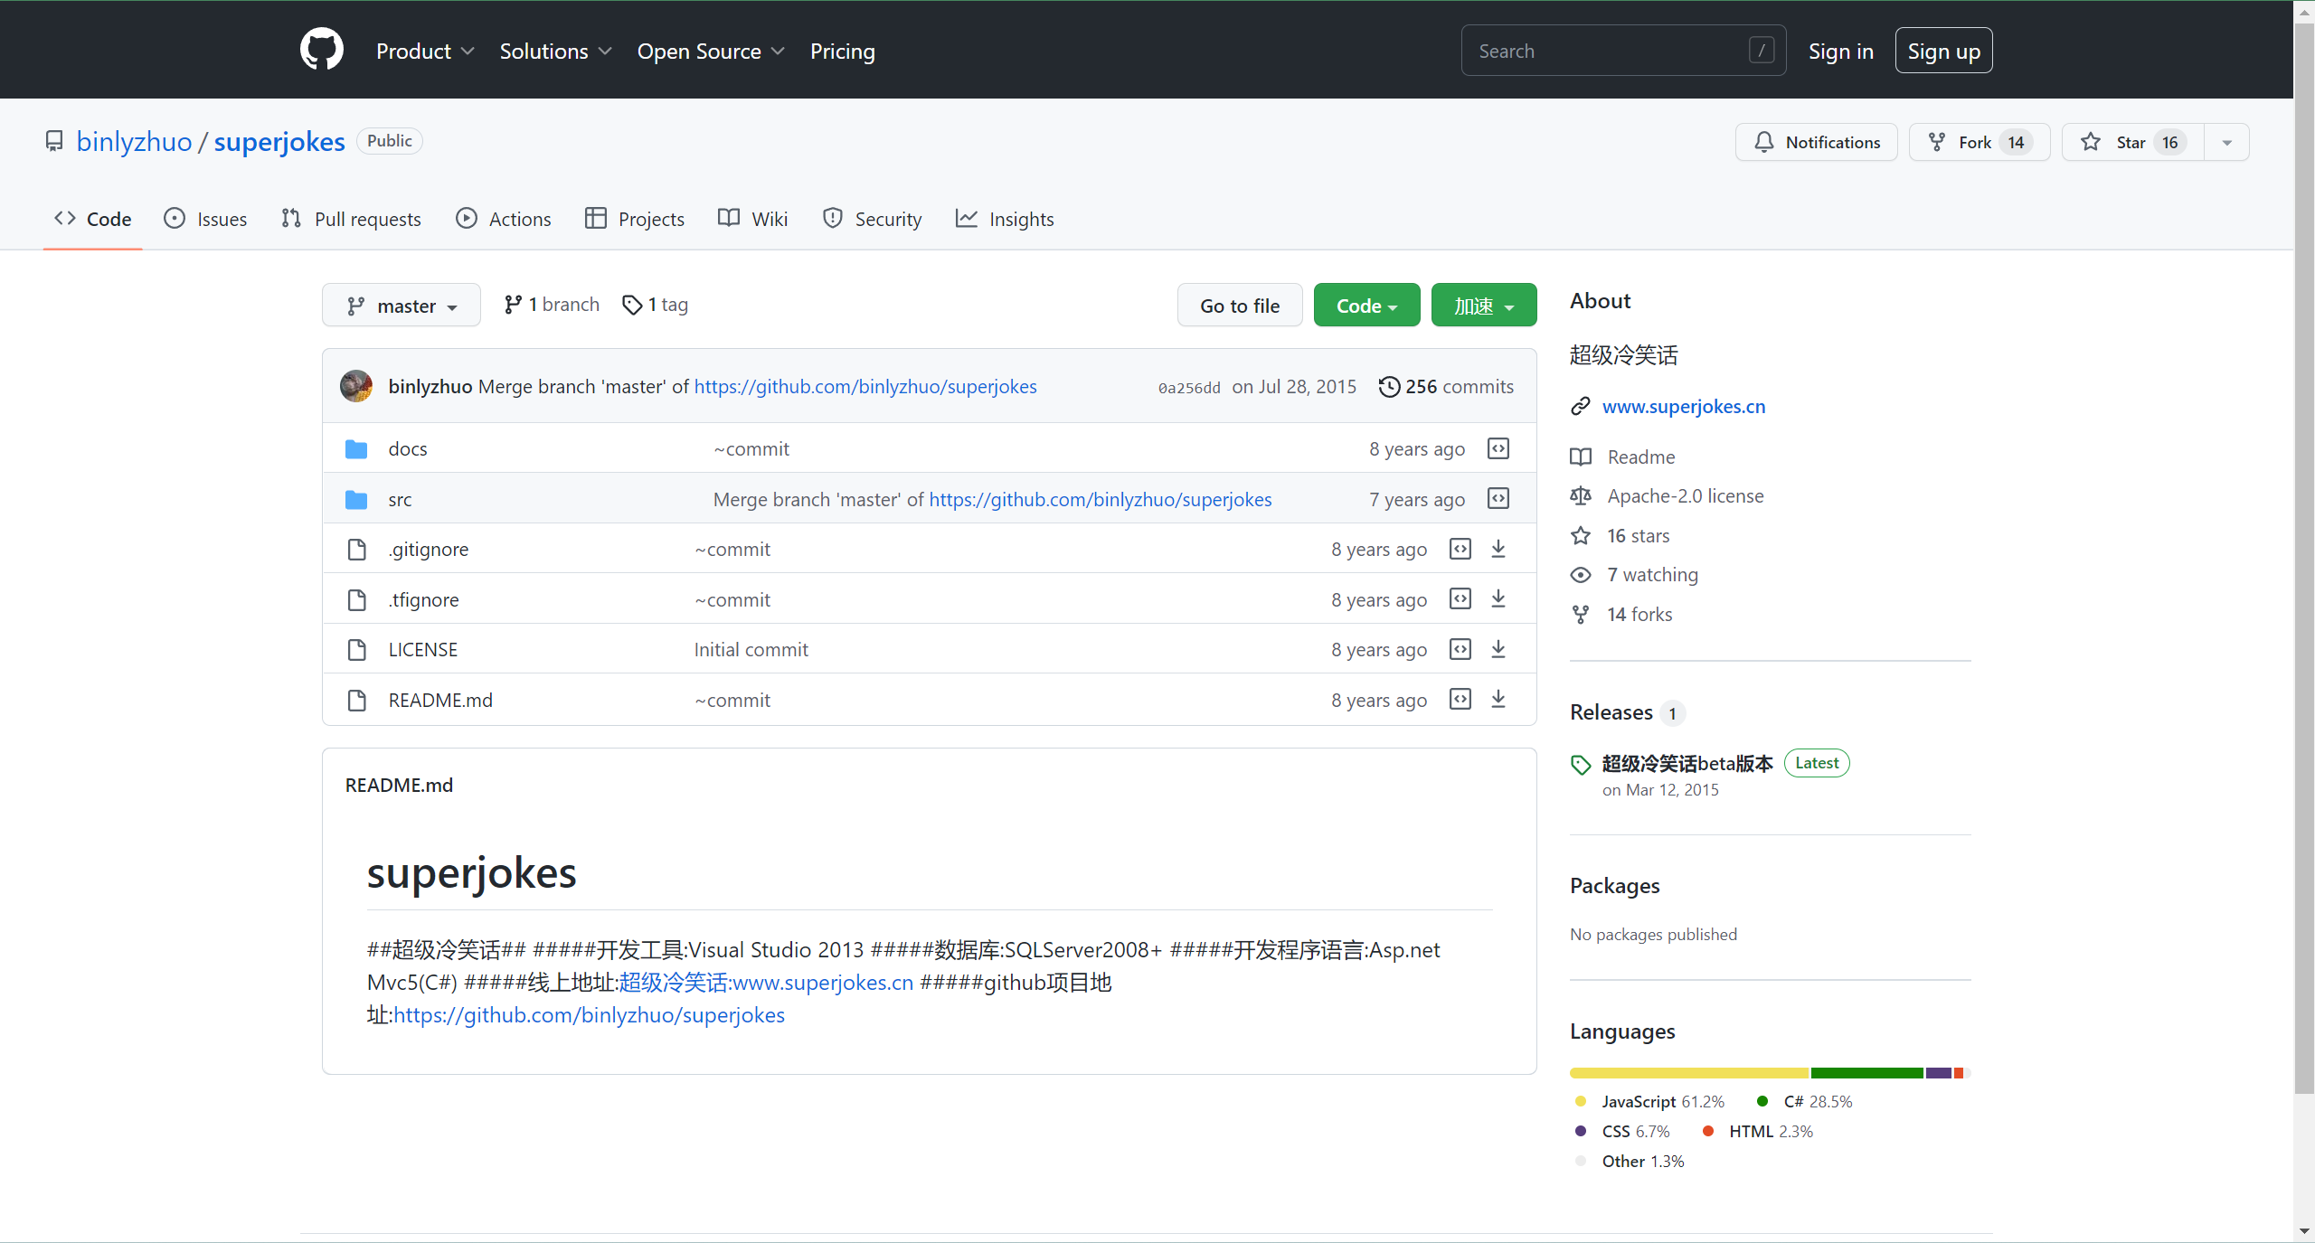Screen dimensions: 2315x1243
Task: Switch to the Issues tab
Action: (x=205, y=219)
